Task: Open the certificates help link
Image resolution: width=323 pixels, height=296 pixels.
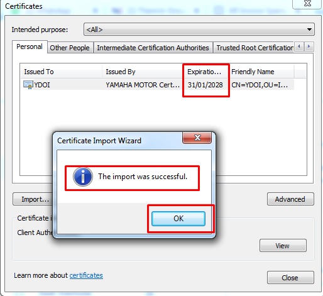Action: coord(86,275)
